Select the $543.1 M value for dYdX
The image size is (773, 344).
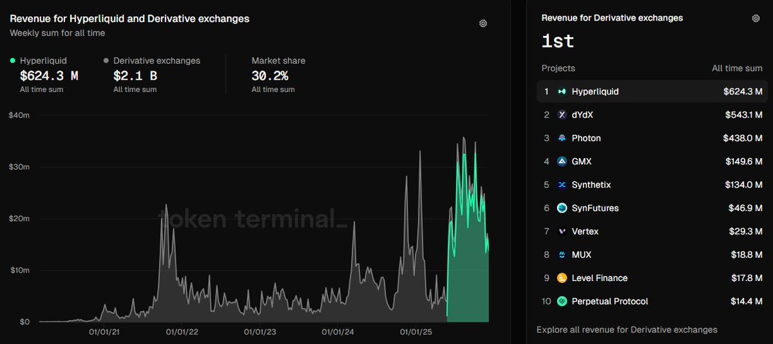(x=743, y=114)
